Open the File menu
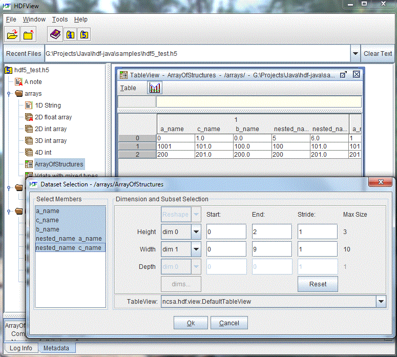Screen dimensions: 397x357 pyautogui.click(x=11, y=19)
